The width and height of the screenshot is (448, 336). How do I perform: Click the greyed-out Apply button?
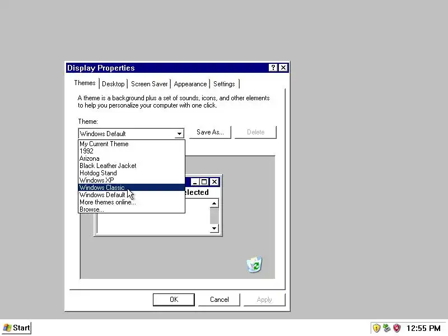[264, 300]
